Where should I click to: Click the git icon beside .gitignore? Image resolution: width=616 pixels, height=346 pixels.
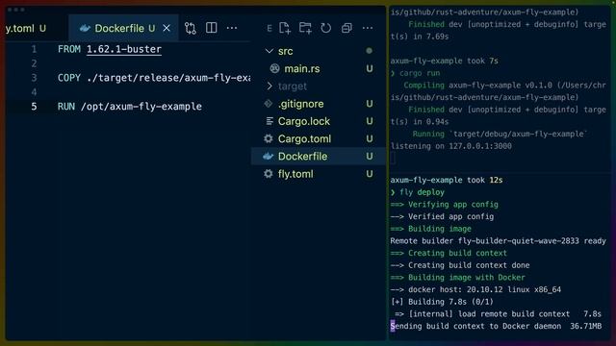[x=269, y=104]
